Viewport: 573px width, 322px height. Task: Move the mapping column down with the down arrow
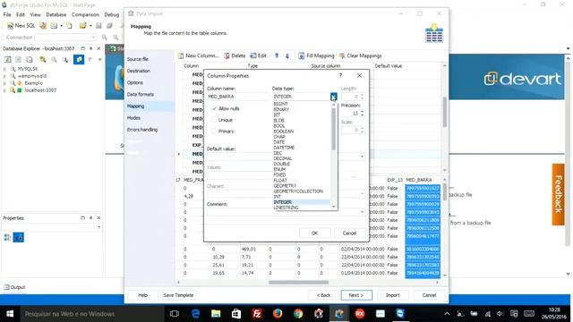click(287, 55)
